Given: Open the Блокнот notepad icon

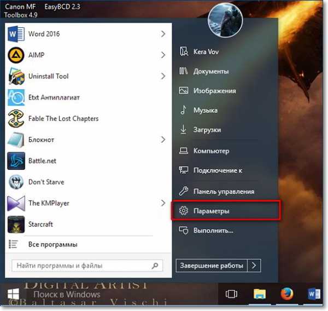Looking at the screenshot, I should point(16,140).
